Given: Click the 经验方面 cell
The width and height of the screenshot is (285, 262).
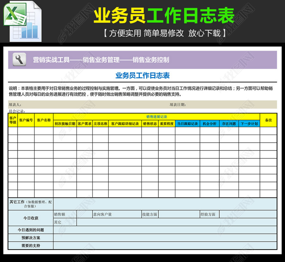Looking at the screenshot, I should [x=210, y=214].
